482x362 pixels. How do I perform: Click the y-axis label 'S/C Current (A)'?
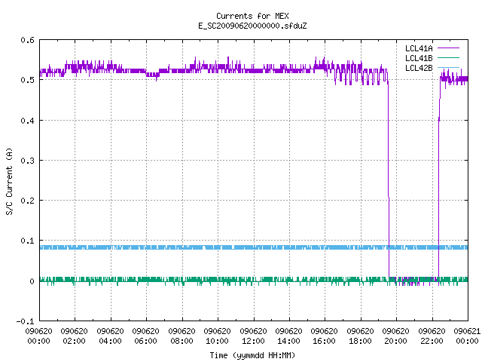[x=9, y=182]
